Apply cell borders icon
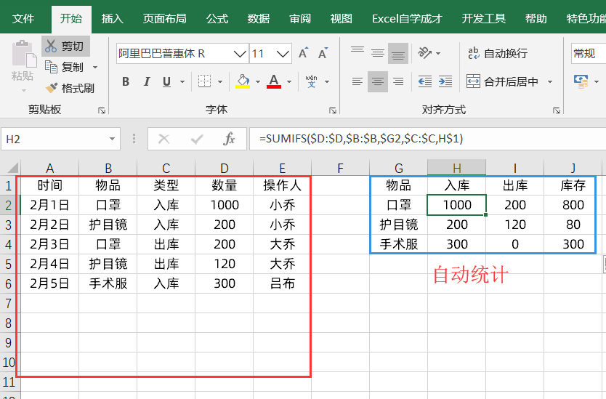The height and width of the screenshot is (399, 606). tap(204, 81)
